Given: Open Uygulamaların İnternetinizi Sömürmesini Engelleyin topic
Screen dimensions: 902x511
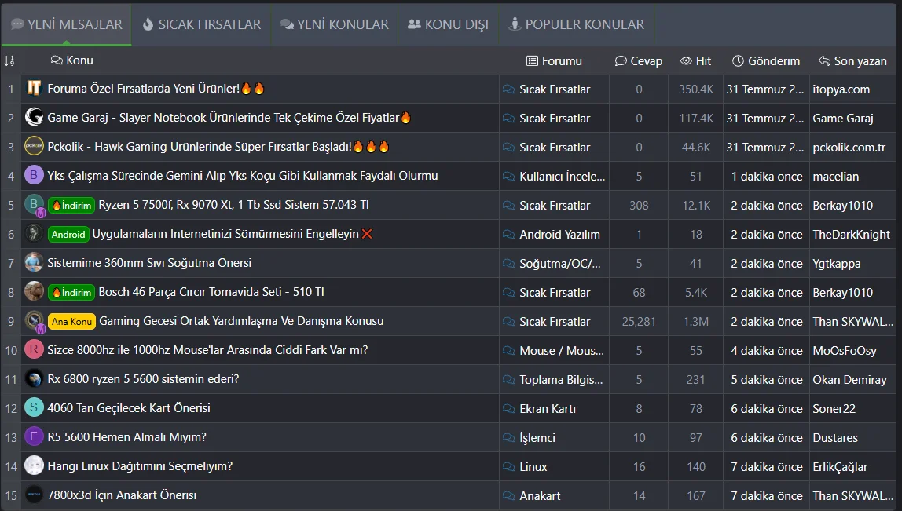Looking at the screenshot, I should (232, 234).
